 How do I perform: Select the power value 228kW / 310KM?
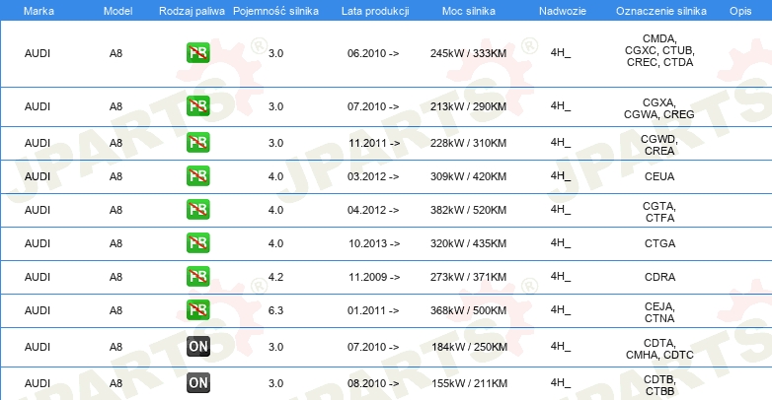pyautogui.click(x=468, y=143)
